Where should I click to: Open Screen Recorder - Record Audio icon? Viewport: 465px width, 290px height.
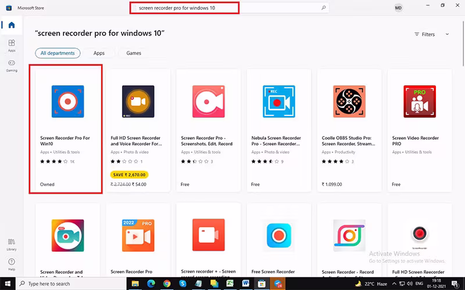[x=349, y=235]
